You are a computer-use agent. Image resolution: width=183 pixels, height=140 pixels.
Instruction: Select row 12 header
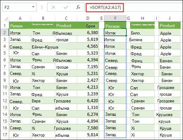point(5,101)
